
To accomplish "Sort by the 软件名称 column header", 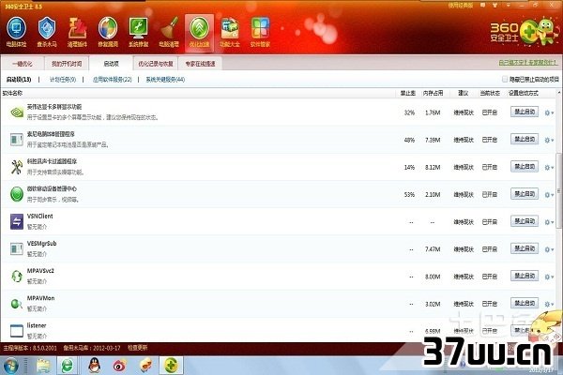I will click(12, 93).
